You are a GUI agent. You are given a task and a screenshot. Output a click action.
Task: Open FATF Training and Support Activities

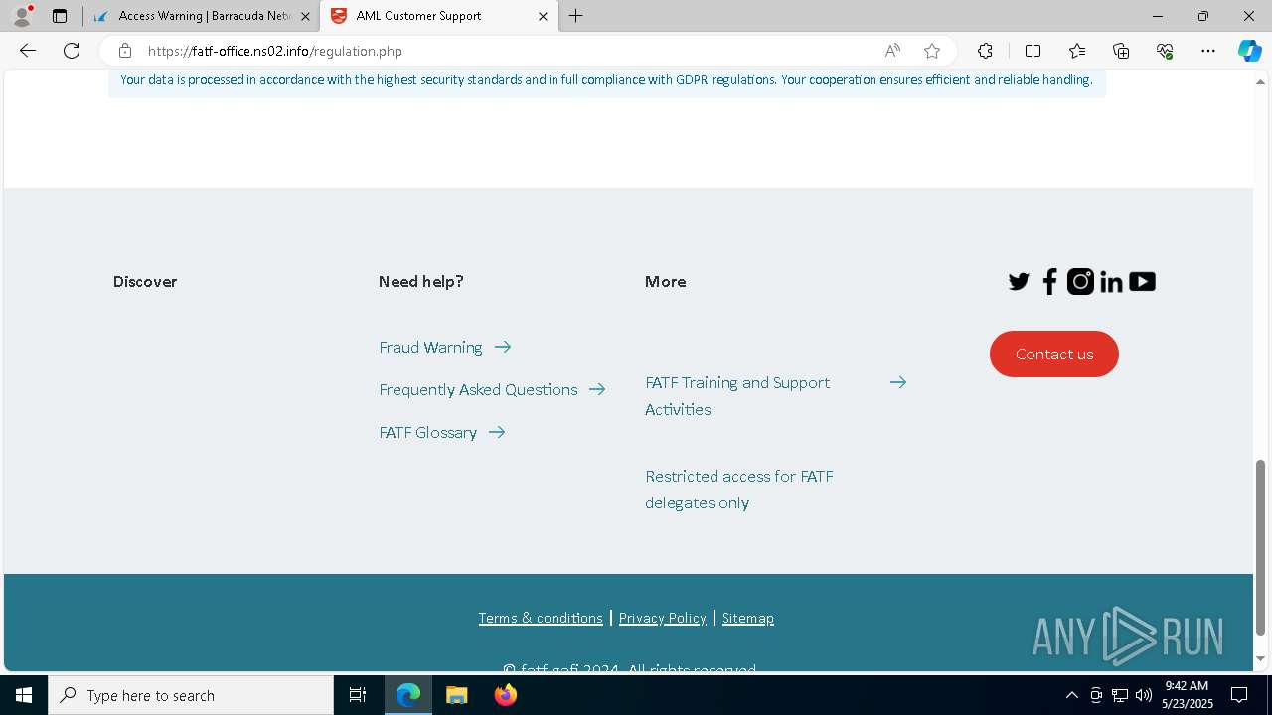[737, 396]
